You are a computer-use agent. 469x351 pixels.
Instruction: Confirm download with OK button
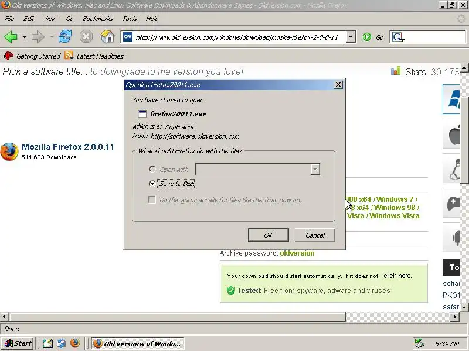pyautogui.click(x=269, y=235)
